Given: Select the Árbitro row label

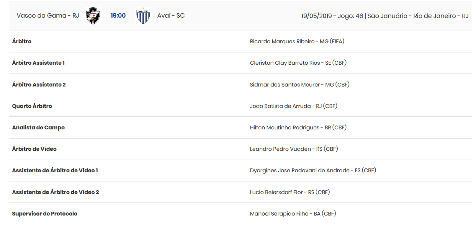Looking at the screenshot, I should (22, 41).
